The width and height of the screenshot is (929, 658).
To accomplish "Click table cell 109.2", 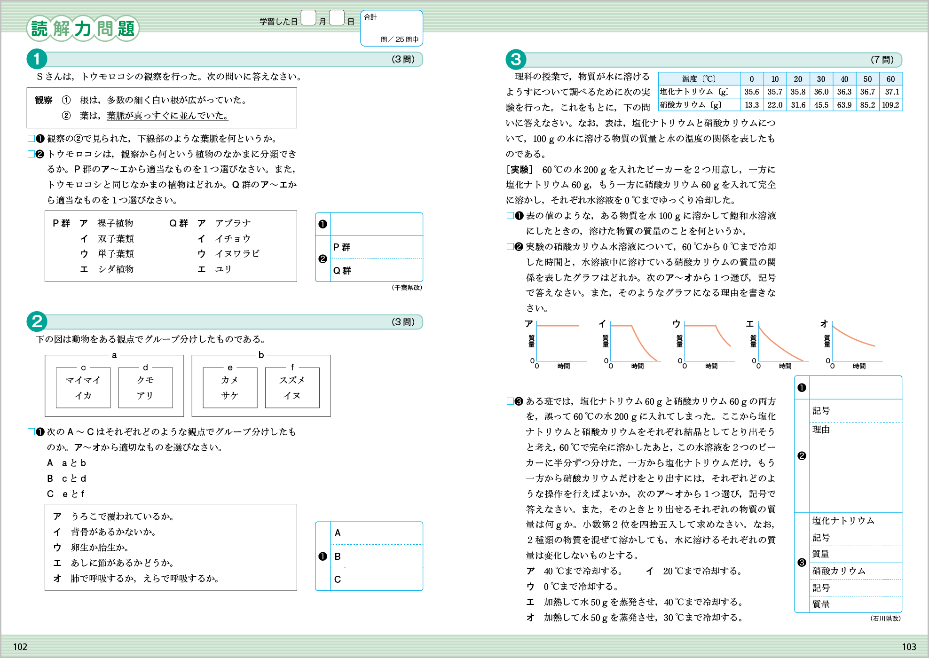I will point(890,105).
